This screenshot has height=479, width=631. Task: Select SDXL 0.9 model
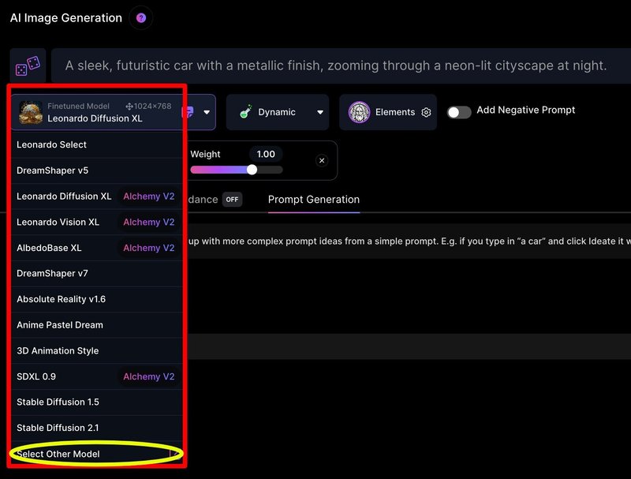click(97, 376)
